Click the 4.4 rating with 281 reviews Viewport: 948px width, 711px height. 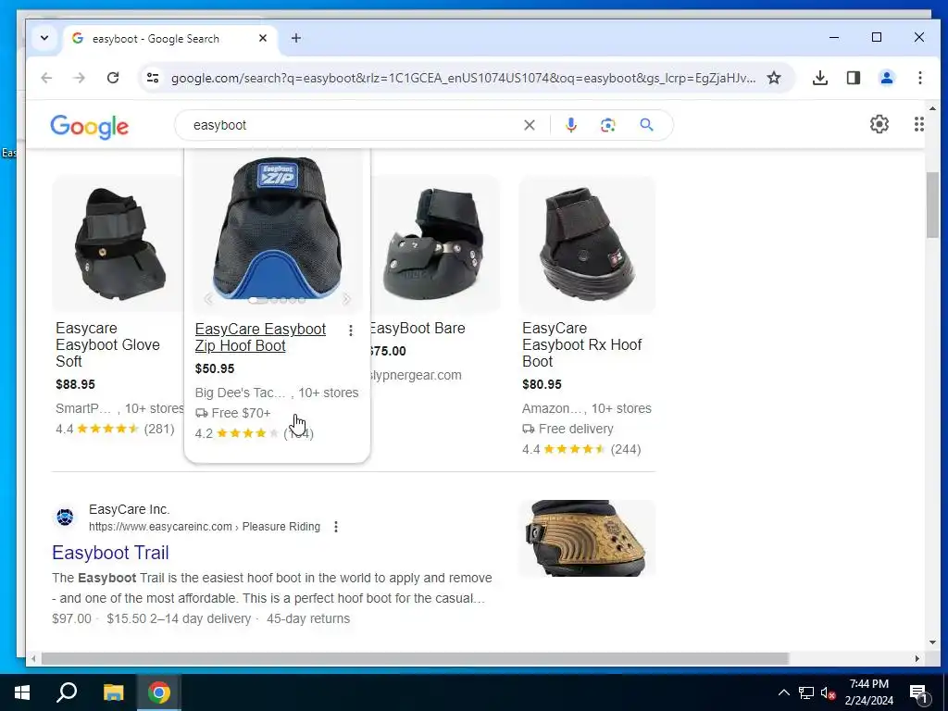pyautogui.click(x=115, y=429)
